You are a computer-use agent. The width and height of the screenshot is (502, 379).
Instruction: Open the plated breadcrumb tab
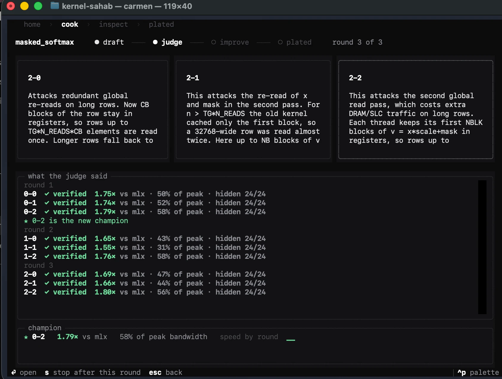click(161, 24)
